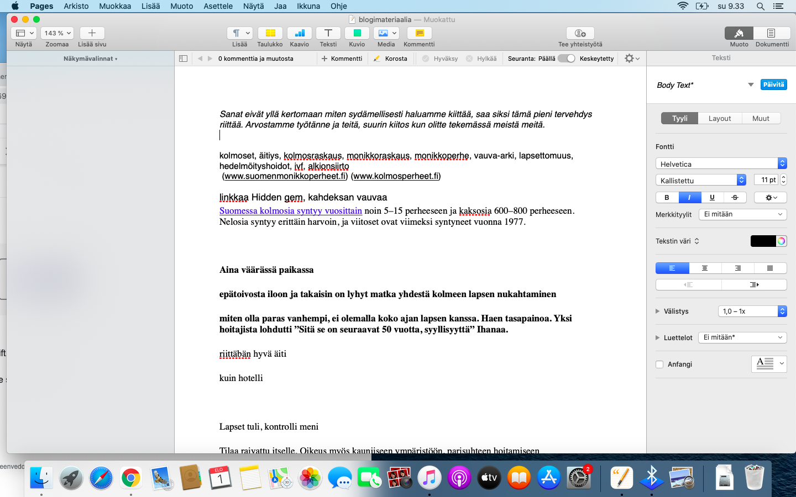Viewport: 796px width, 497px height.
Task: Open the Merkkityylit character styles dropdown
Action: [742, 214]
